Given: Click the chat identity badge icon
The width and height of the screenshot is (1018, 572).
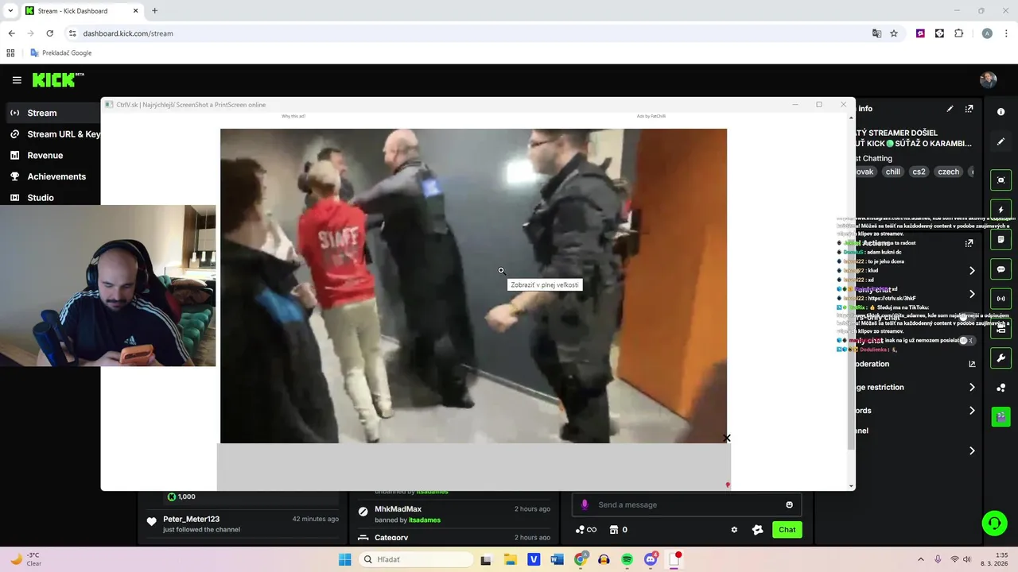Looking at the screenshot, I should tap(757, 530).
